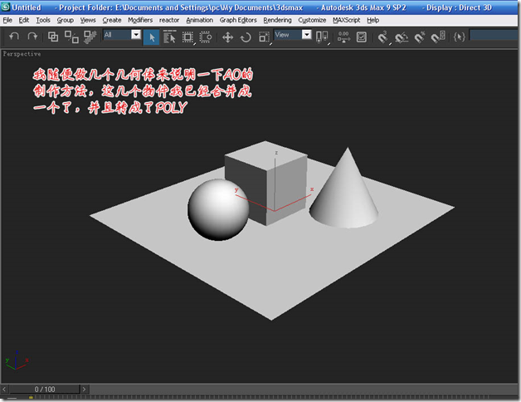
Task: Toggle the 3D Snaps magnet button
Action: click(383, 37)
